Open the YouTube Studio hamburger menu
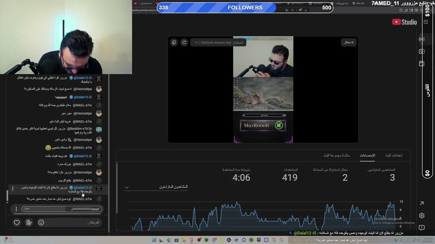Viewport: 435px width, 244px height. [x=426, y=22]
